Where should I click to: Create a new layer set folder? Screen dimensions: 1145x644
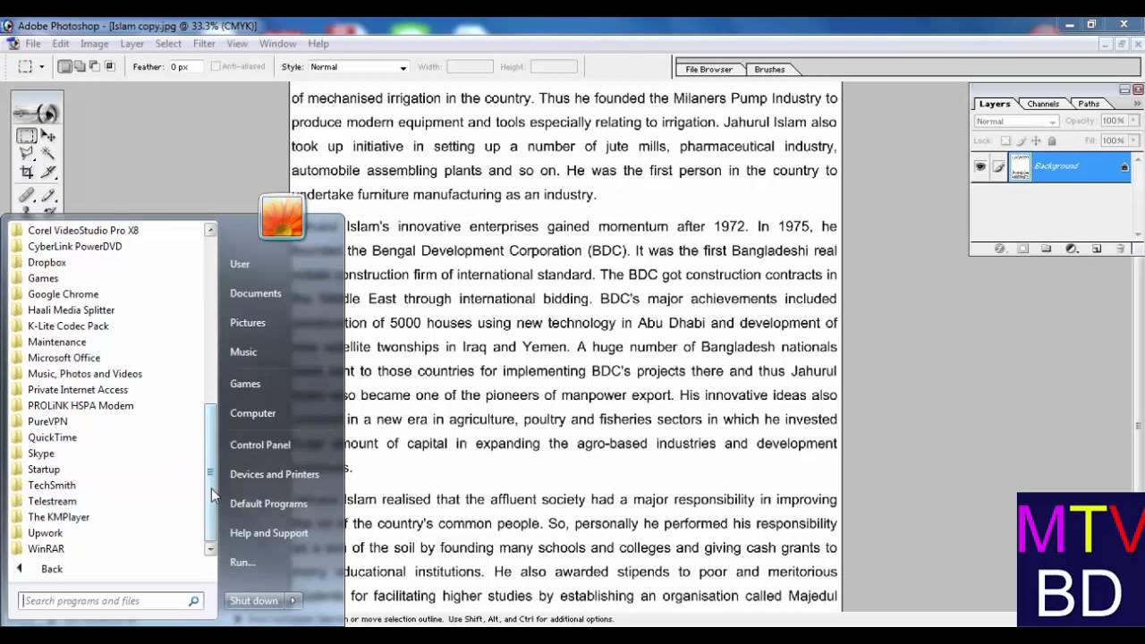1046,249
